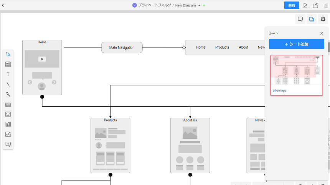330x185 pixels.
Task: Go back using top-left arrow
Action: [3, 5]
